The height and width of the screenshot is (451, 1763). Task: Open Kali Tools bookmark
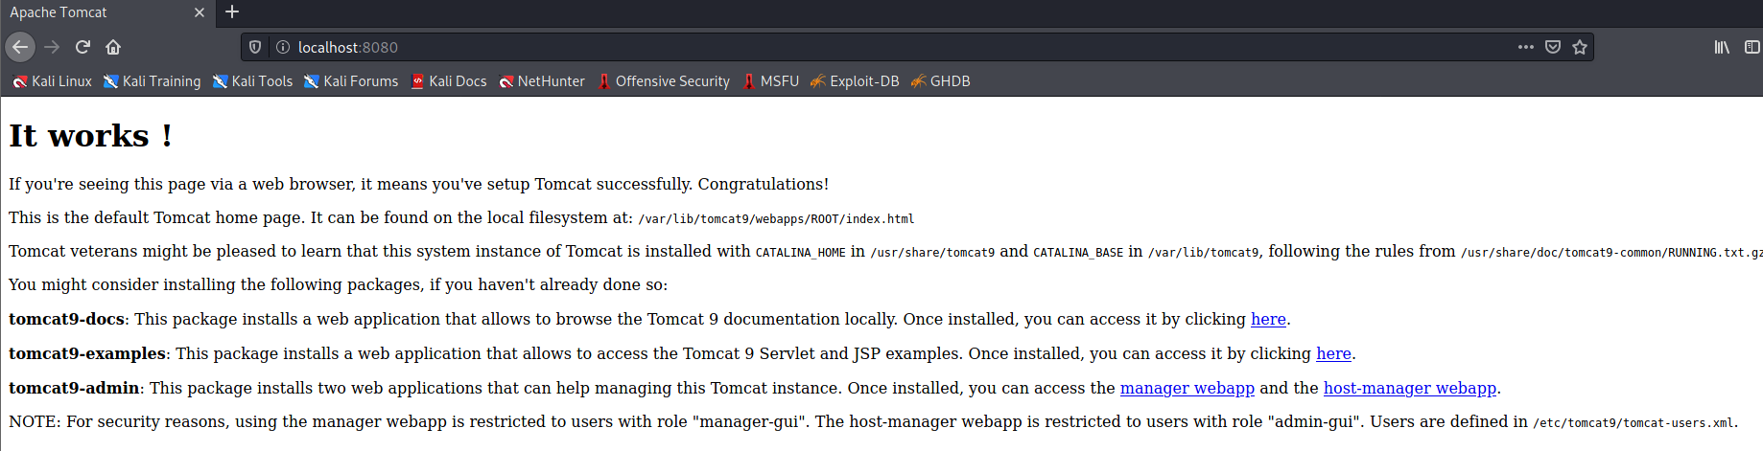pos(252,81)
